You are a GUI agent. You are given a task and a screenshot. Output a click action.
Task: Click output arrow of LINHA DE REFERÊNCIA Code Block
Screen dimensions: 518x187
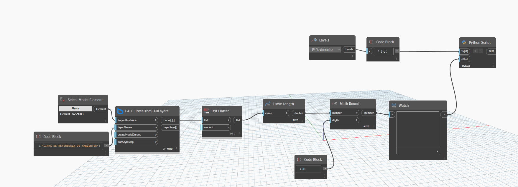pyautogui.click(x=106, y=146)
